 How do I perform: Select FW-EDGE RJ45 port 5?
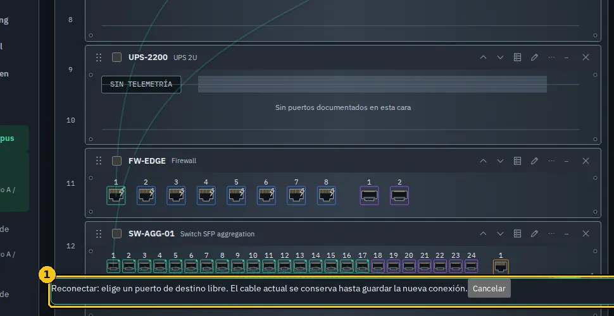[x=237, y=195]
